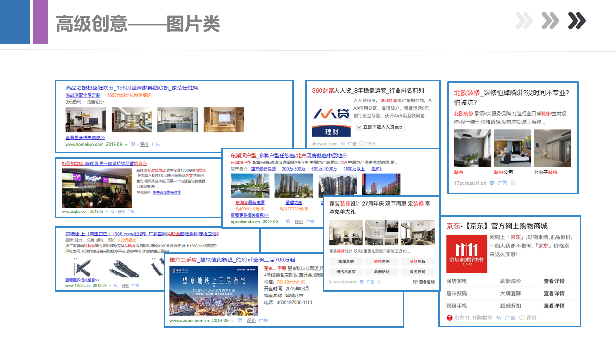Click 查看更多相关信息 in the homekoo ad
616x346 pixels.
coord(85,137)
